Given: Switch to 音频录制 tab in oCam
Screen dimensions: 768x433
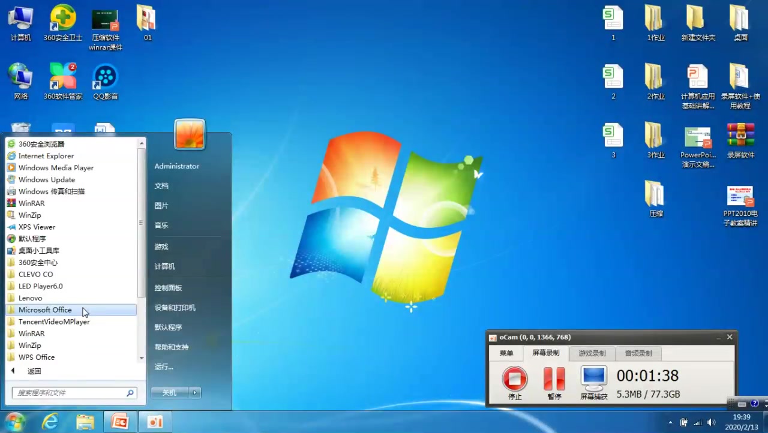Looking at the screenshot, I should (638, 353).
